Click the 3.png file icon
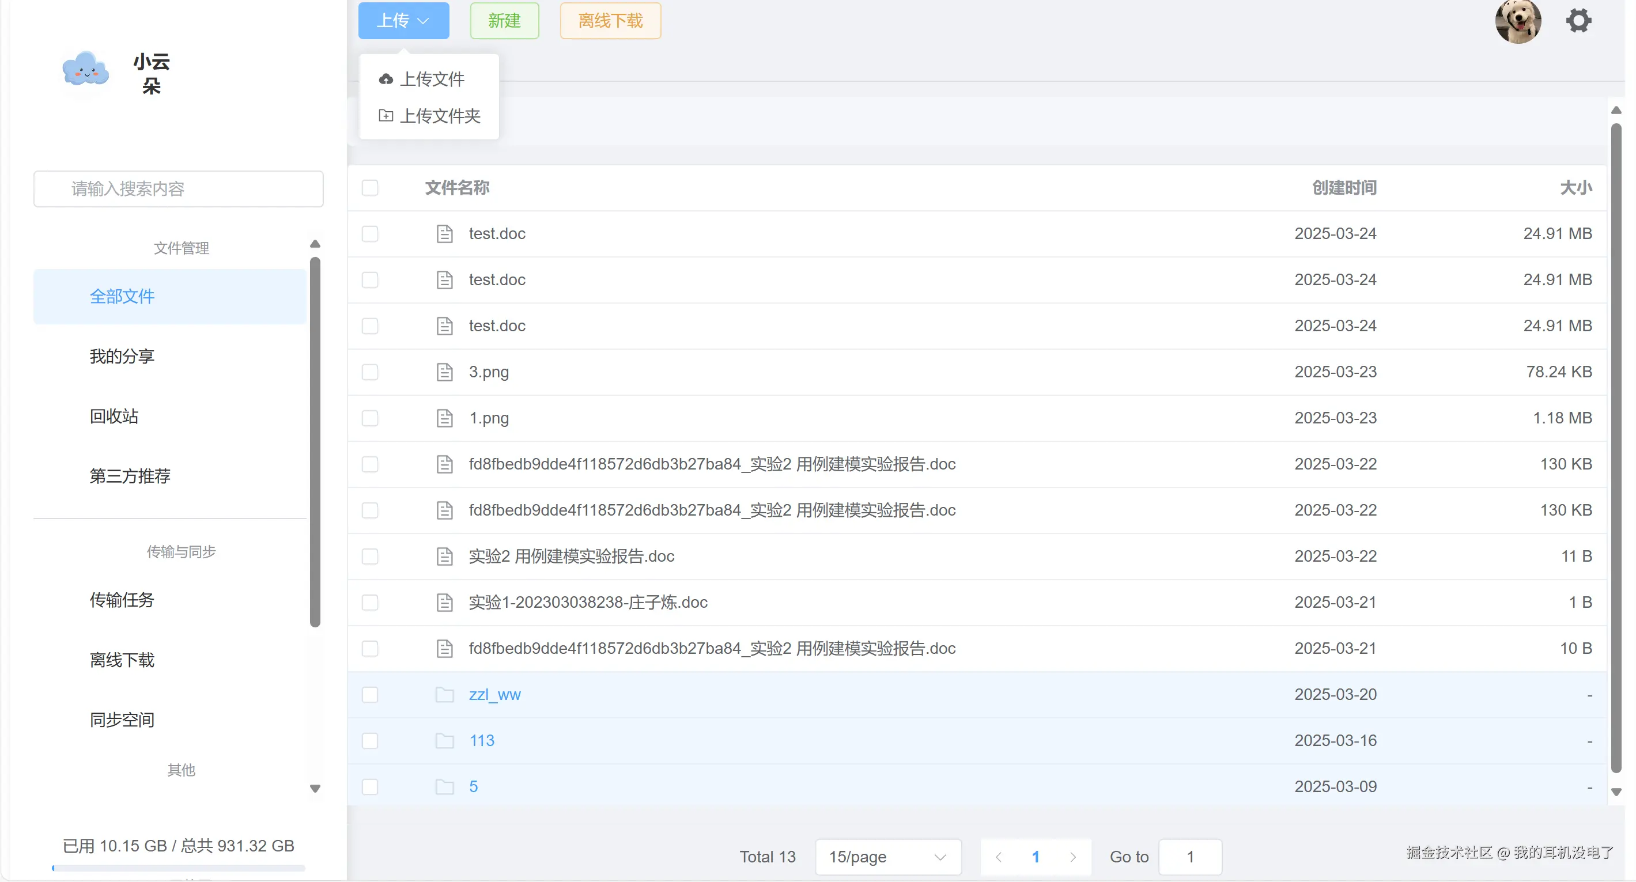The width and height of the screenshot is (1636, 882). 444,372
